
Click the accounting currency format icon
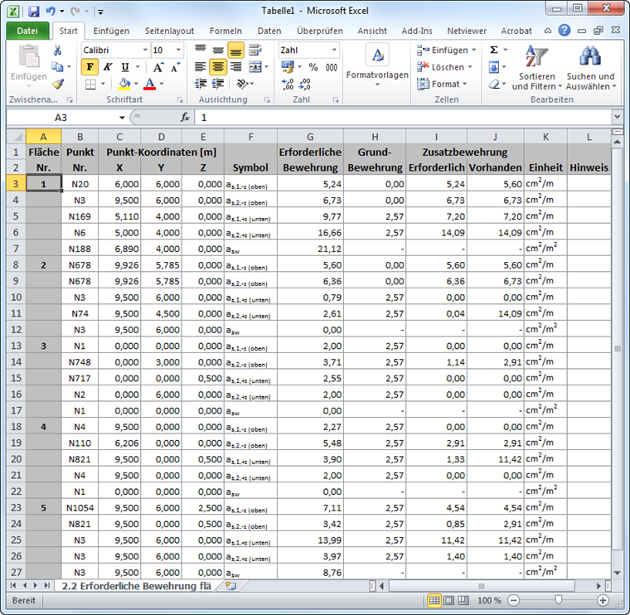click(287, 66)
